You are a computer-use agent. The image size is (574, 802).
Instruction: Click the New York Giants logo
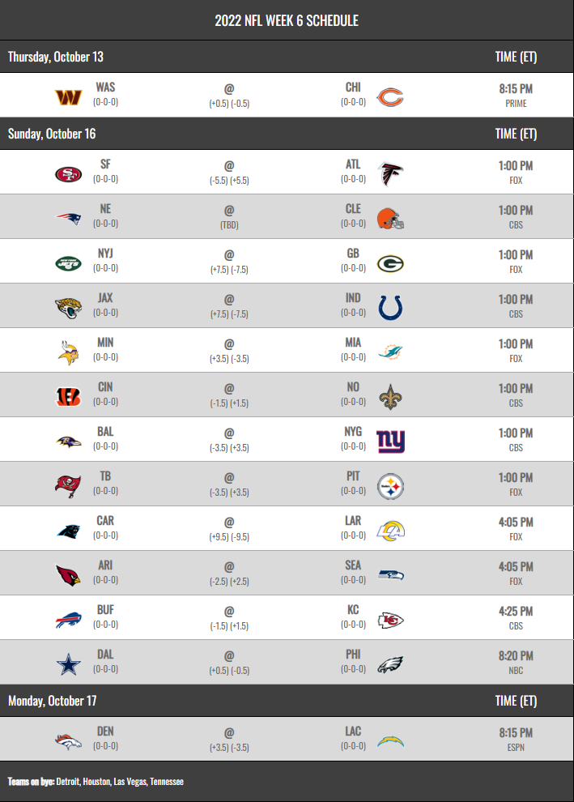click(390, 442)
